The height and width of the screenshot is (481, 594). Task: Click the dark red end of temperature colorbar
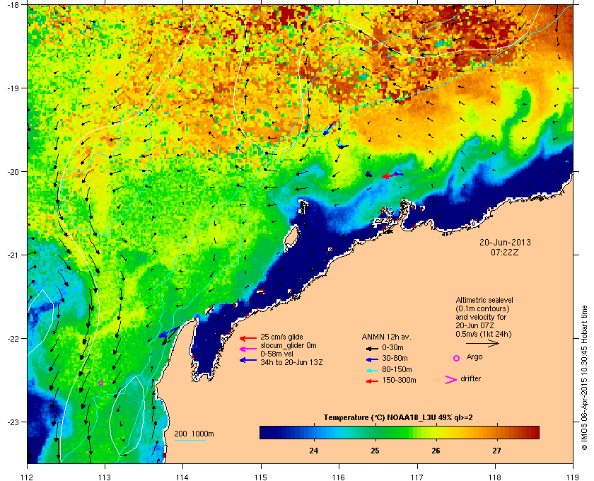533,432
